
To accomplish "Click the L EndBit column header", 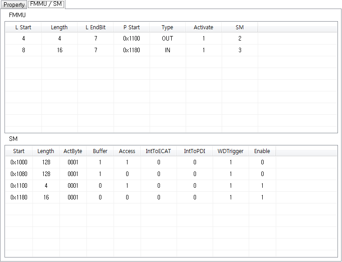I will tap(96, 27).
